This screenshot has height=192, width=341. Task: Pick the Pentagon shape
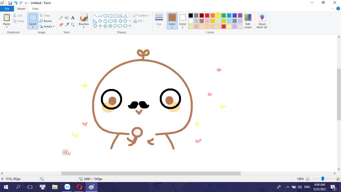(105, 21)
